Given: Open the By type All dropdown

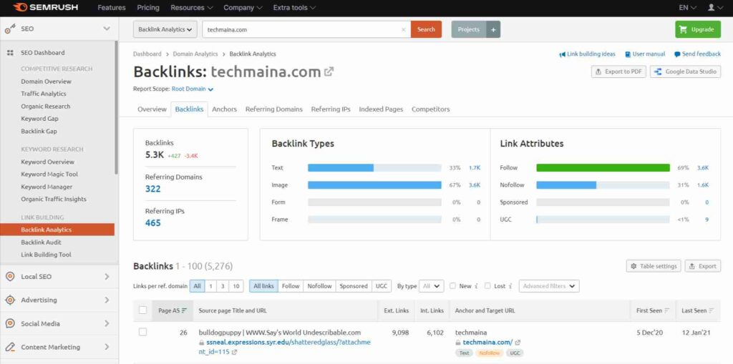Looking at the screenshot, I should pyautogui.click(x=431, y=286).
